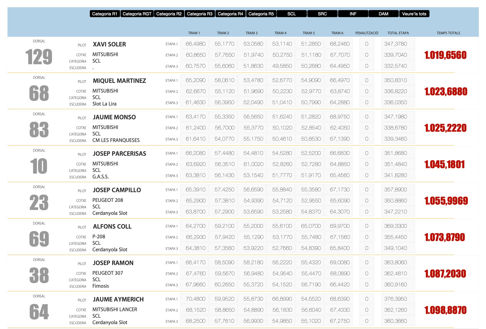Click Alfons Coll's Etapa 1 Tram 5 field
Screen dimensions: 486x329
(311, 226)
